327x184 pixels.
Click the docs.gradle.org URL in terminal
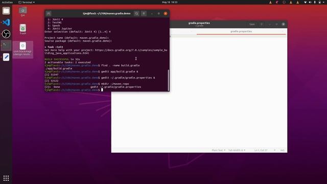coord(131,50)
